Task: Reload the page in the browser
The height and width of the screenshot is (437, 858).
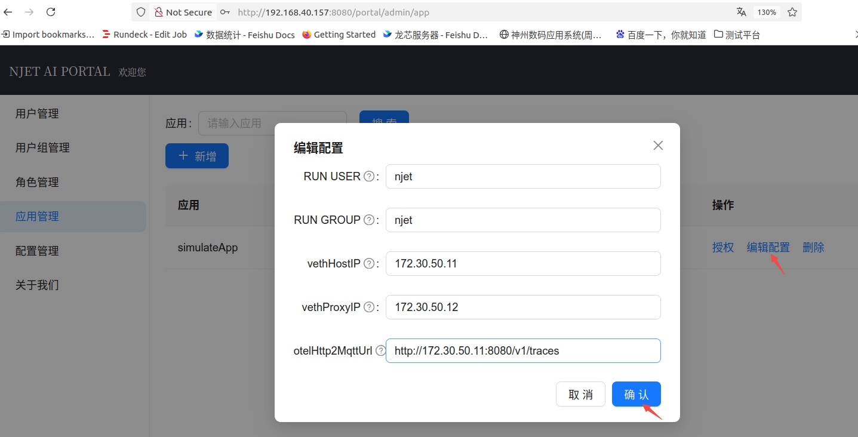Action: click(51, 12)
